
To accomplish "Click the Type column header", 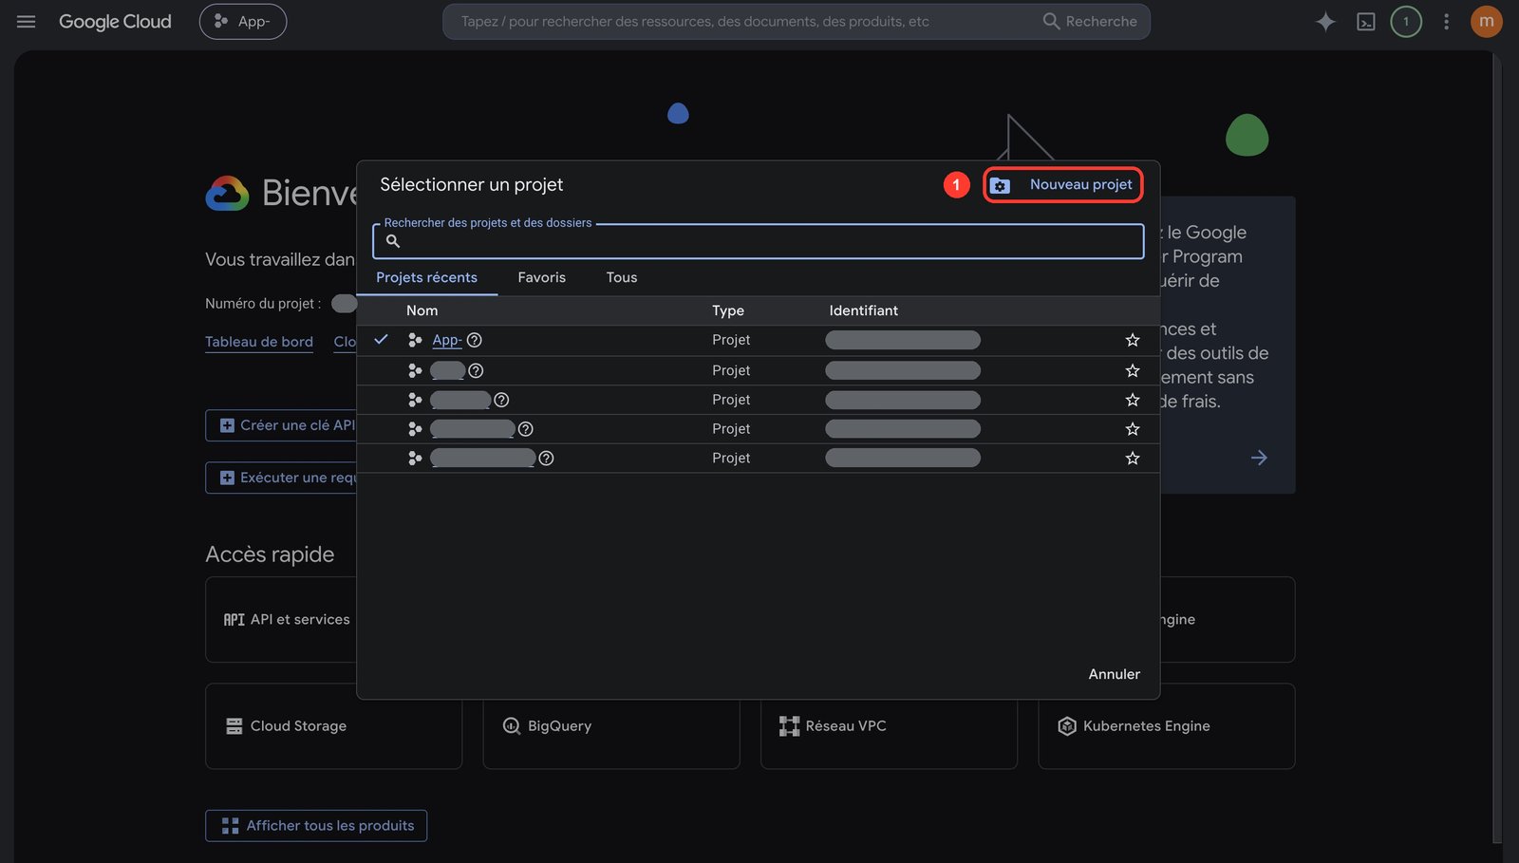I will coord(728,310).
